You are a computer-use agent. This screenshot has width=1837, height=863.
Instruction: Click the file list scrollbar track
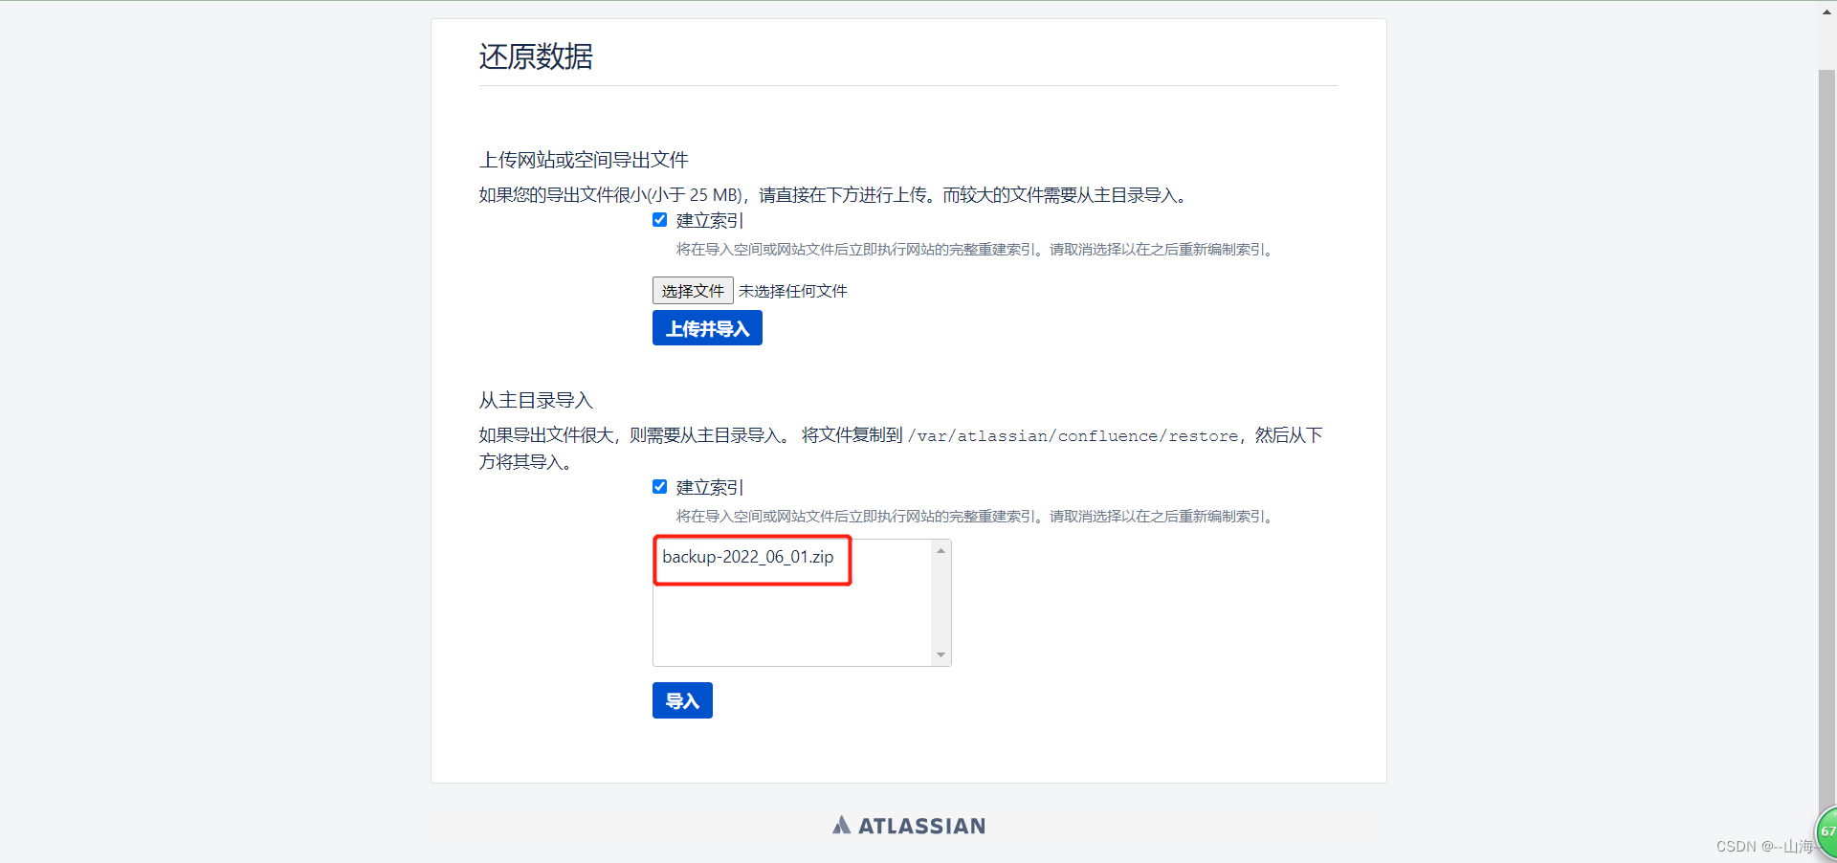941,603
